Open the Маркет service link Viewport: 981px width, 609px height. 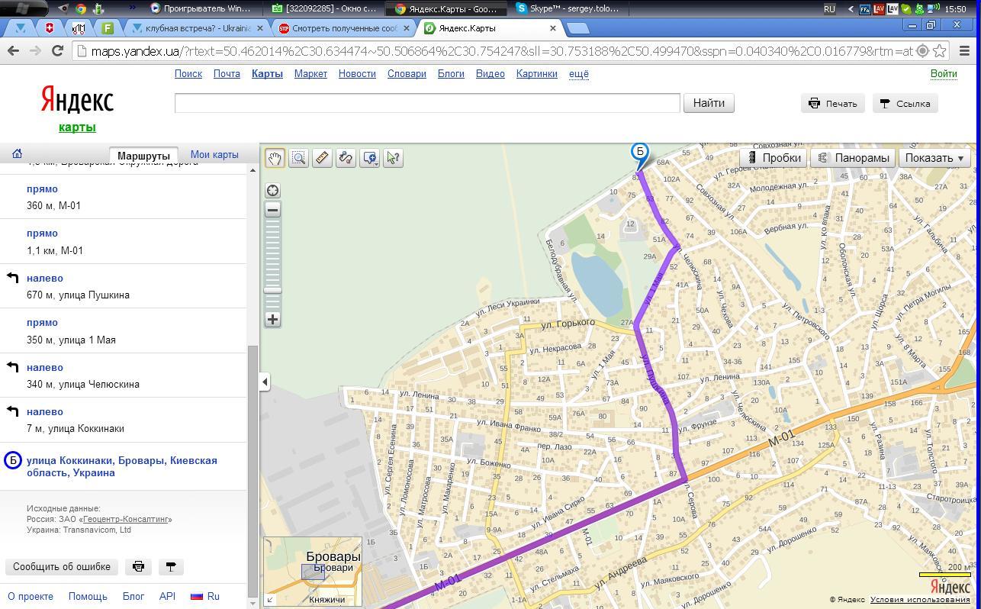[x=310, y=74]
